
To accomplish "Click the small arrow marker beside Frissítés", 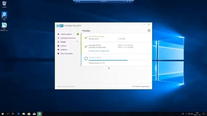I will pos(77,42).
